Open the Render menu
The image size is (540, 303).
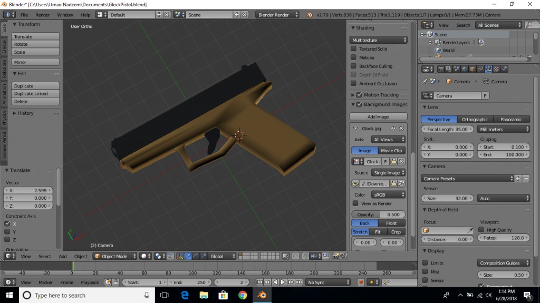(x=42, y=15)
